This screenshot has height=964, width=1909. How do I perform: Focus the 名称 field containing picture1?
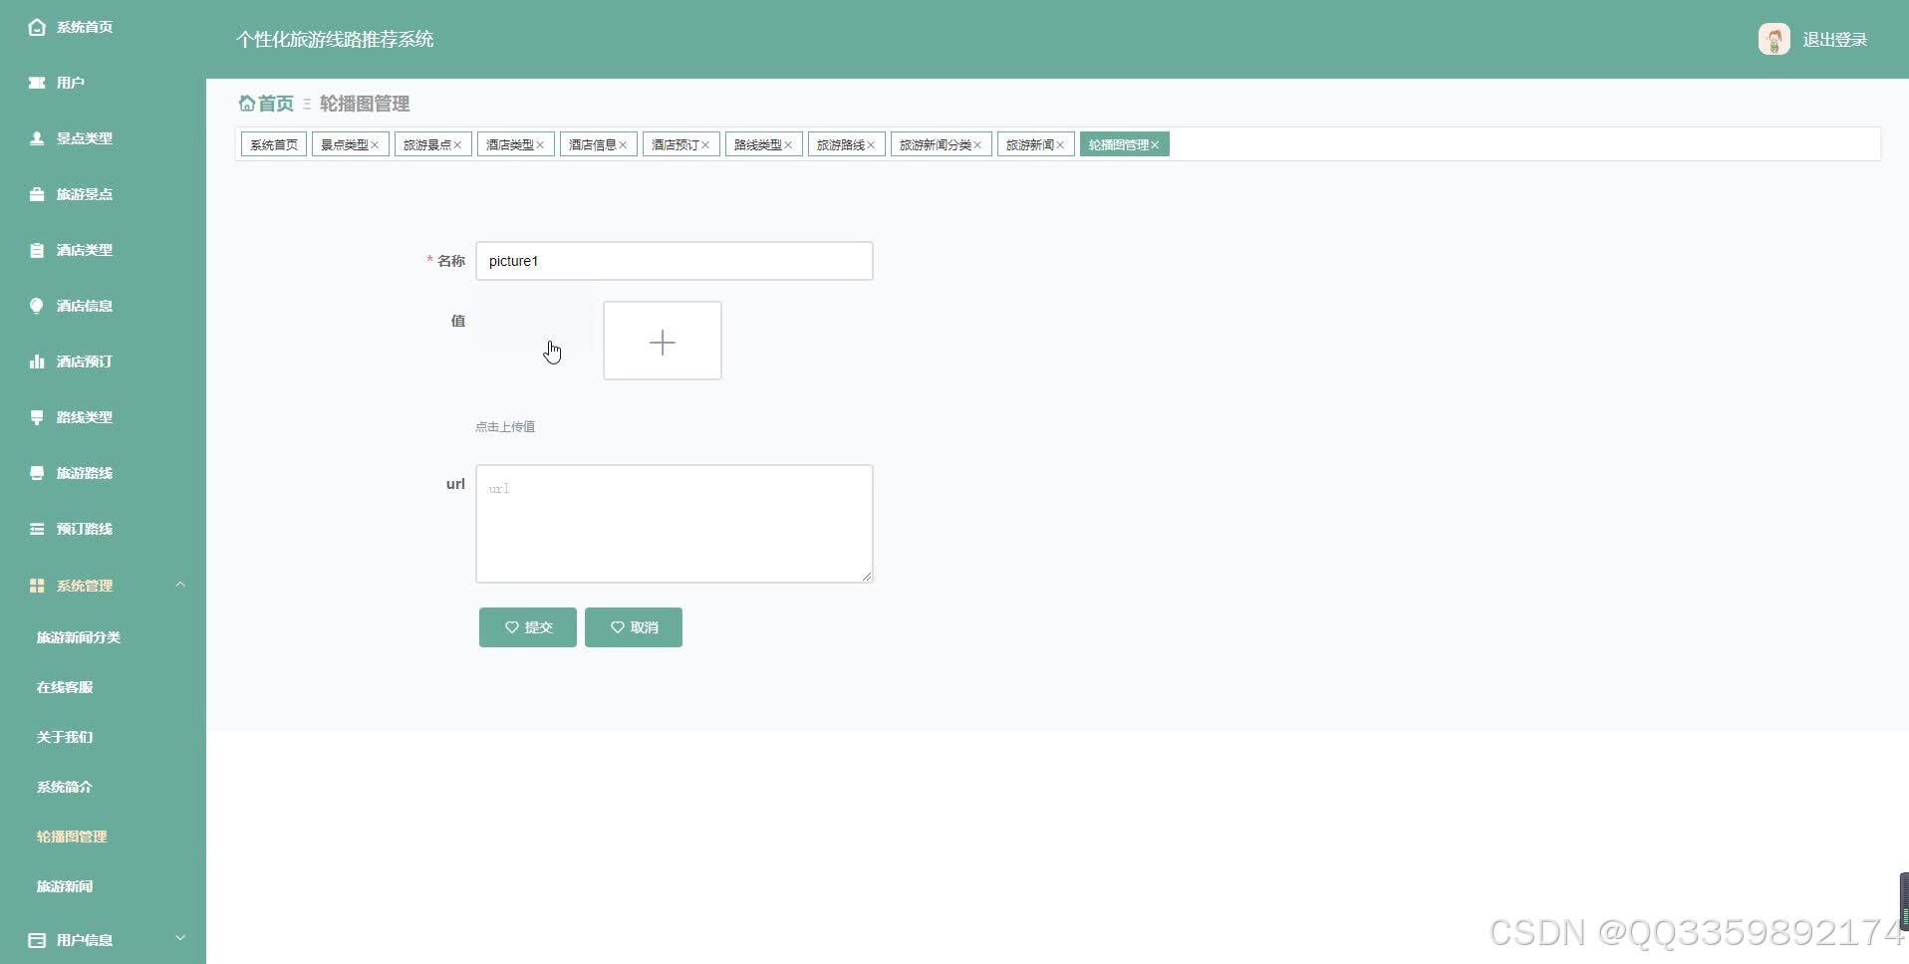tap(675, 261)
